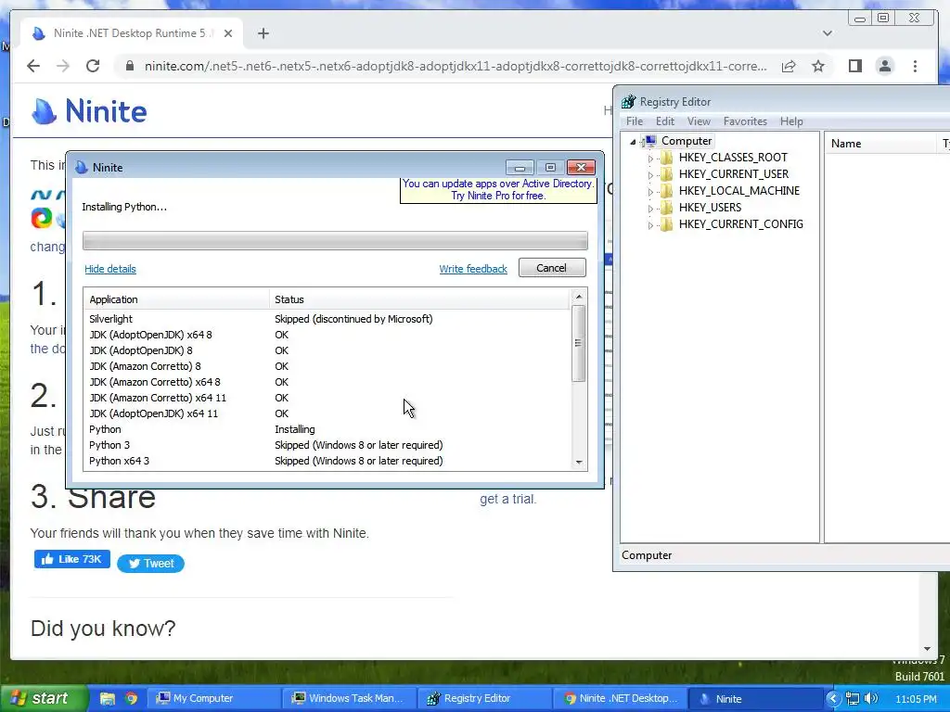Expand the HKEY_CLASSES_ROOT node
Viewport: 950px width, 712px height.
click(x=650, y=159)
